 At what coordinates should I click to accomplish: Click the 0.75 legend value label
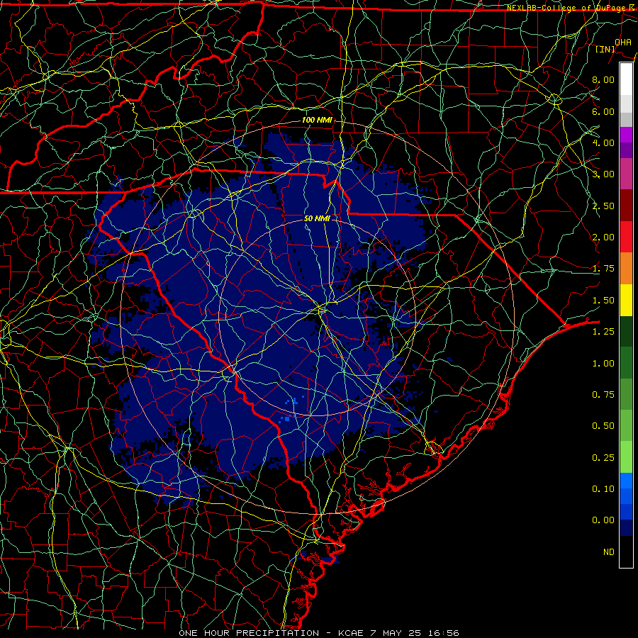pos(603,395)
